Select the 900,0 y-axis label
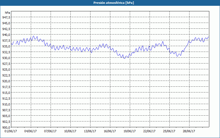Image resolution: width=220 pixels, height=138 pixels. click(x=6, y=127)
